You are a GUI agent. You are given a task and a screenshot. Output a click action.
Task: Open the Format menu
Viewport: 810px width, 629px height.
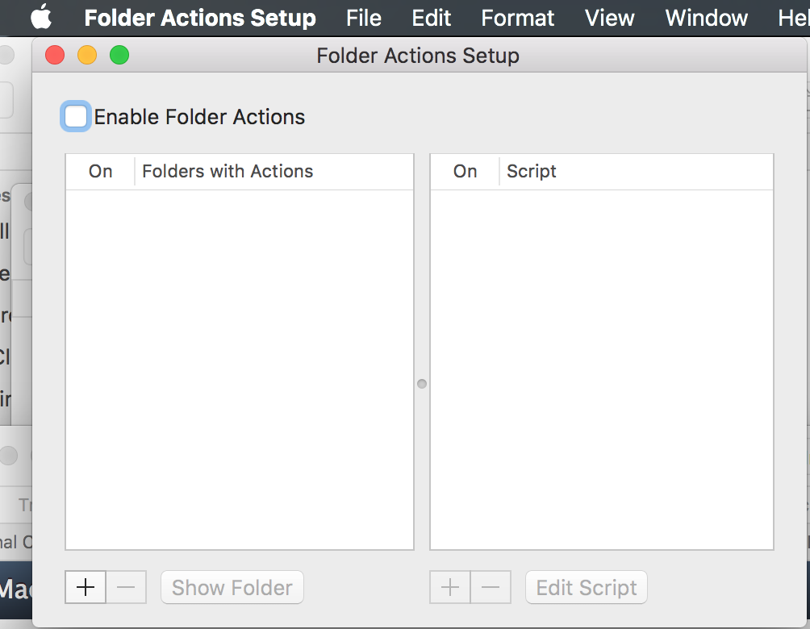518,17
